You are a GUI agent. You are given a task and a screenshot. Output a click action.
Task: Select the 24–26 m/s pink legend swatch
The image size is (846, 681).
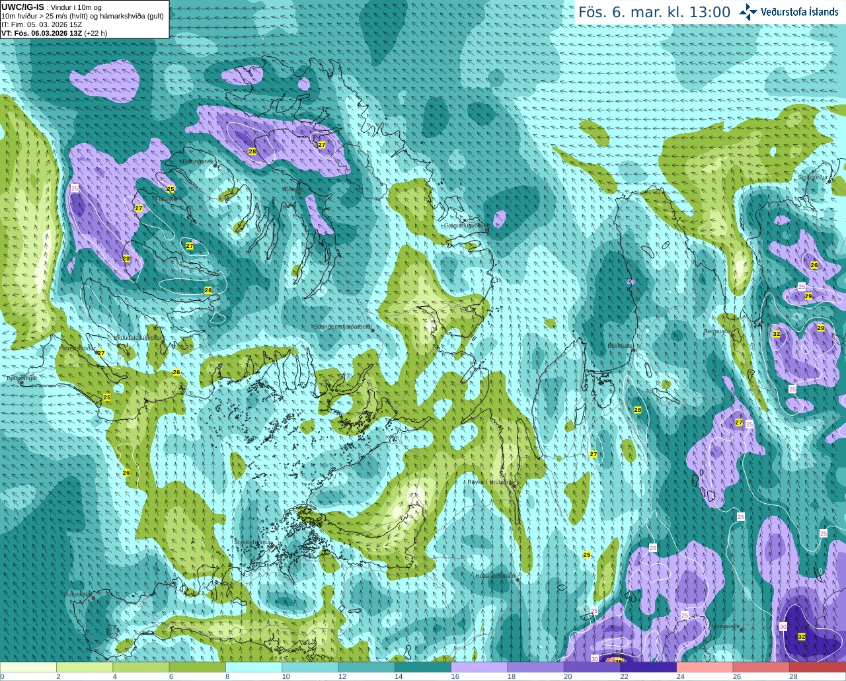[x=705, y=667]
